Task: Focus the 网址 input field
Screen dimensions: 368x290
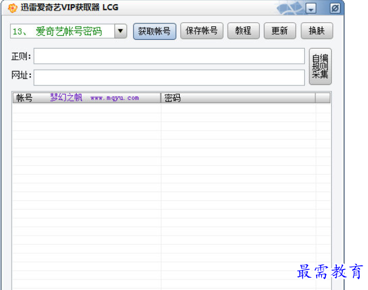Action: [169, 77]
